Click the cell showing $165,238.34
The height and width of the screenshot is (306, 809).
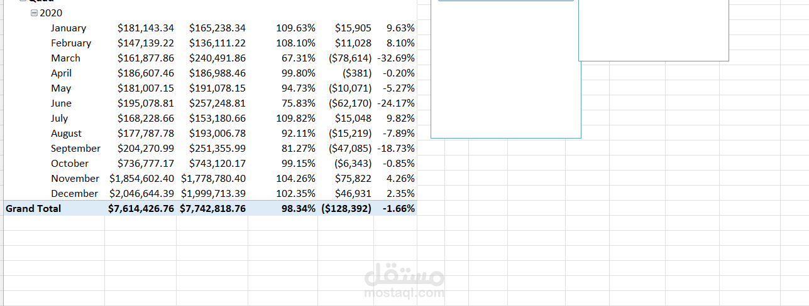pos(217,28)
